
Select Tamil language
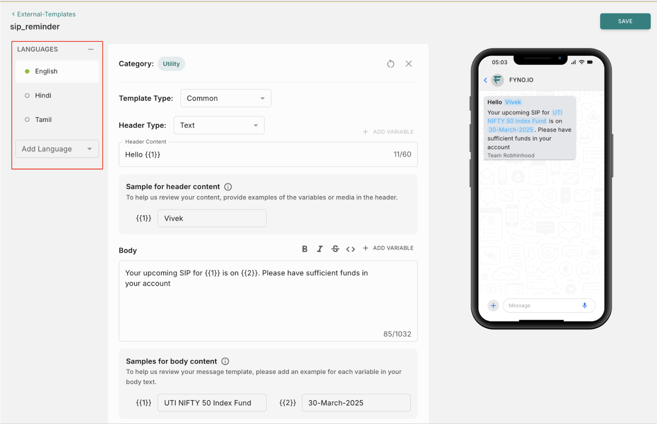point(57,119)
